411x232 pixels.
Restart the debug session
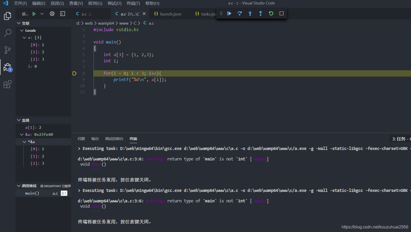(x=271, y=13)
